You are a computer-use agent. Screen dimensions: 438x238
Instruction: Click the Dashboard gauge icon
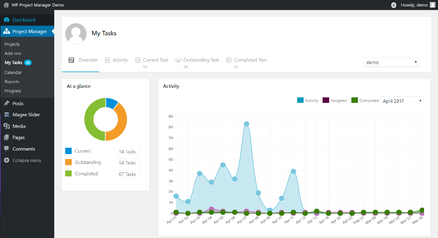tap(6, 20)
